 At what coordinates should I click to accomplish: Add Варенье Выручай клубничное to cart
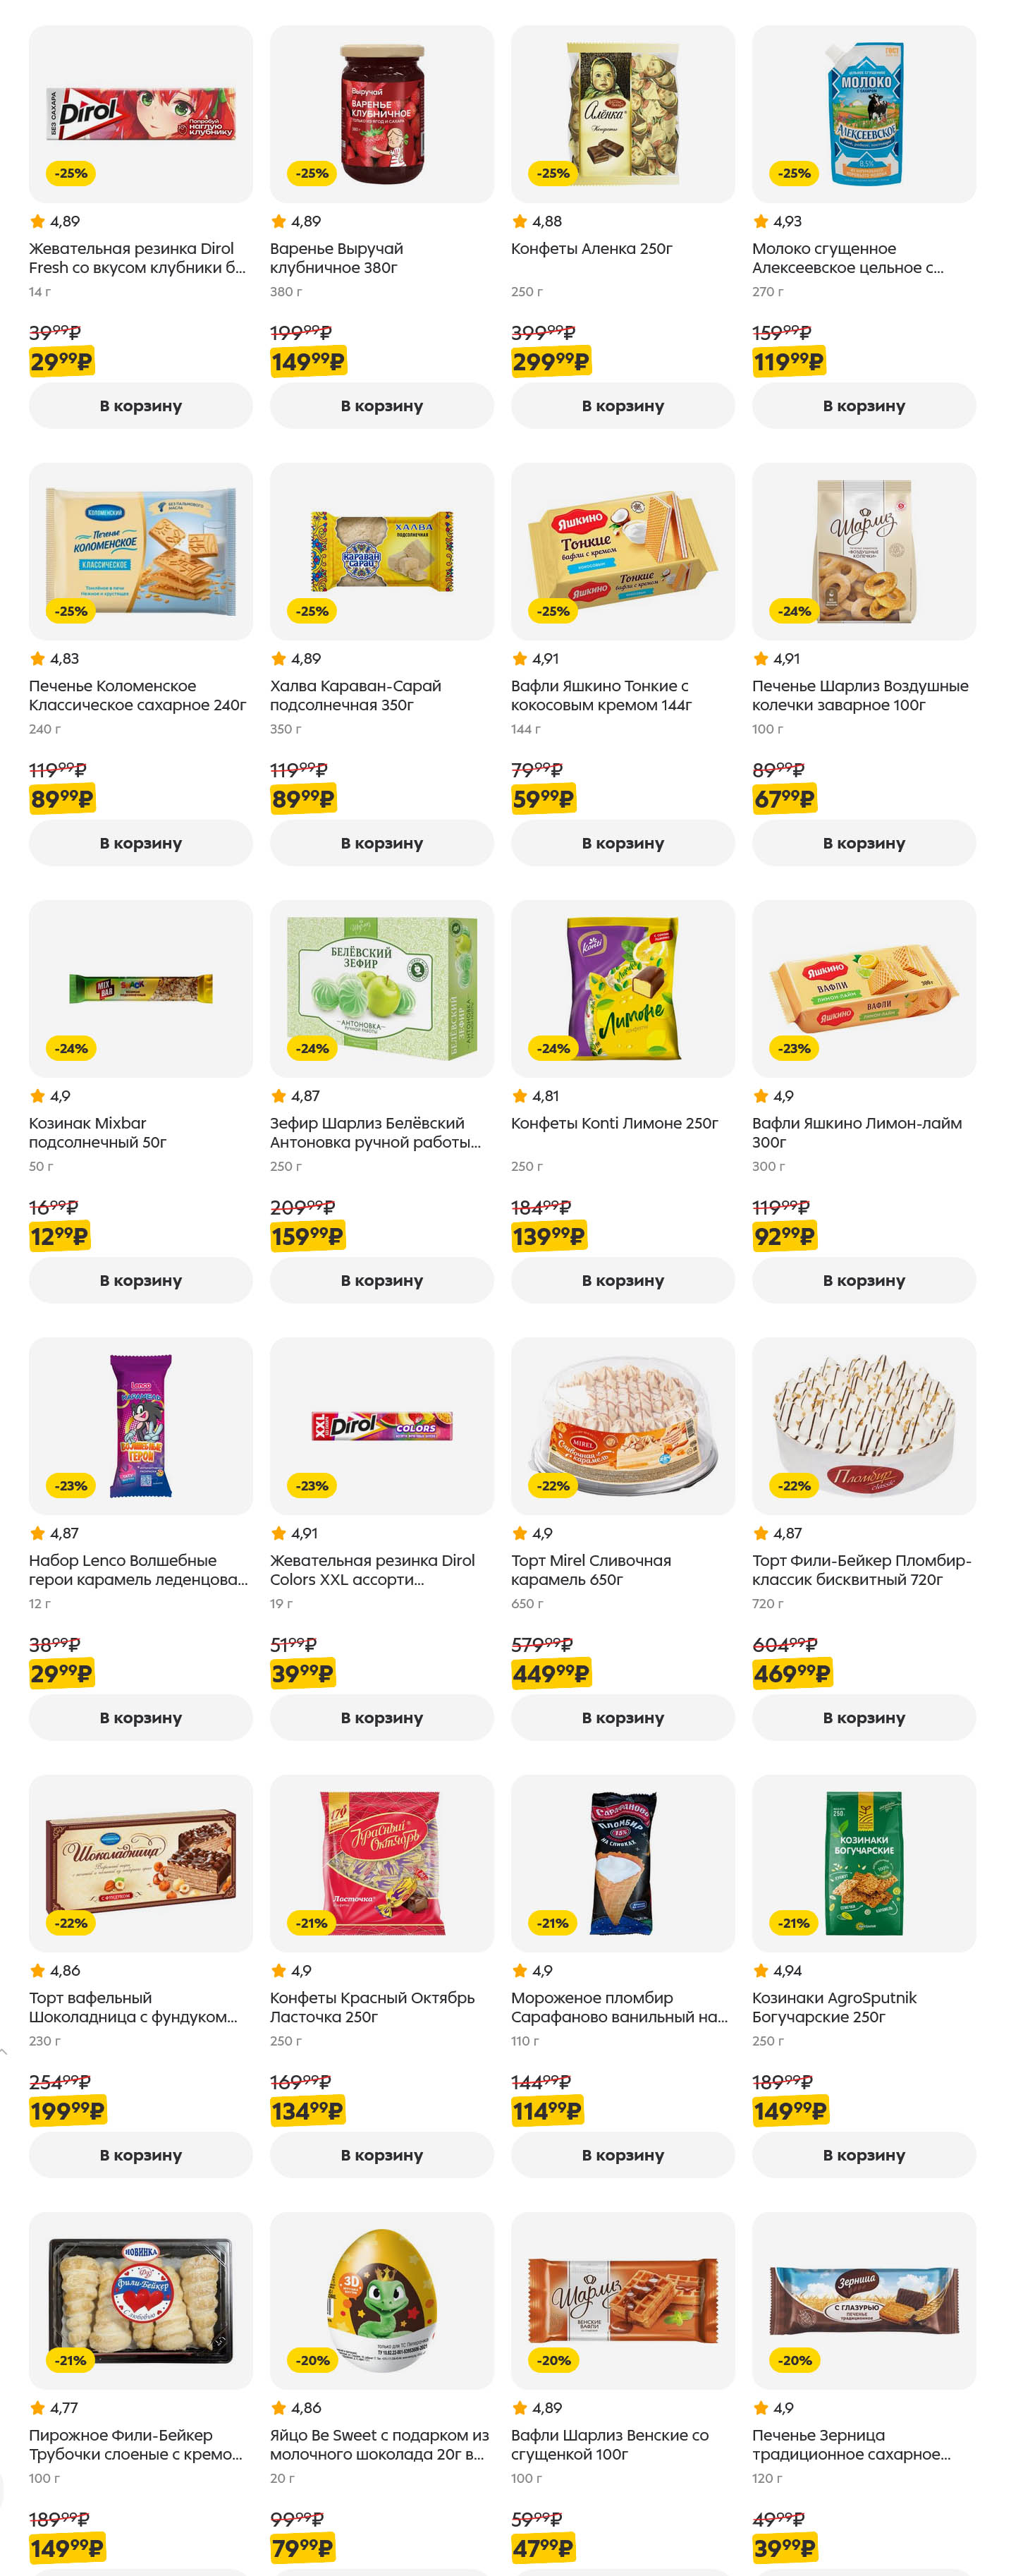381,406
